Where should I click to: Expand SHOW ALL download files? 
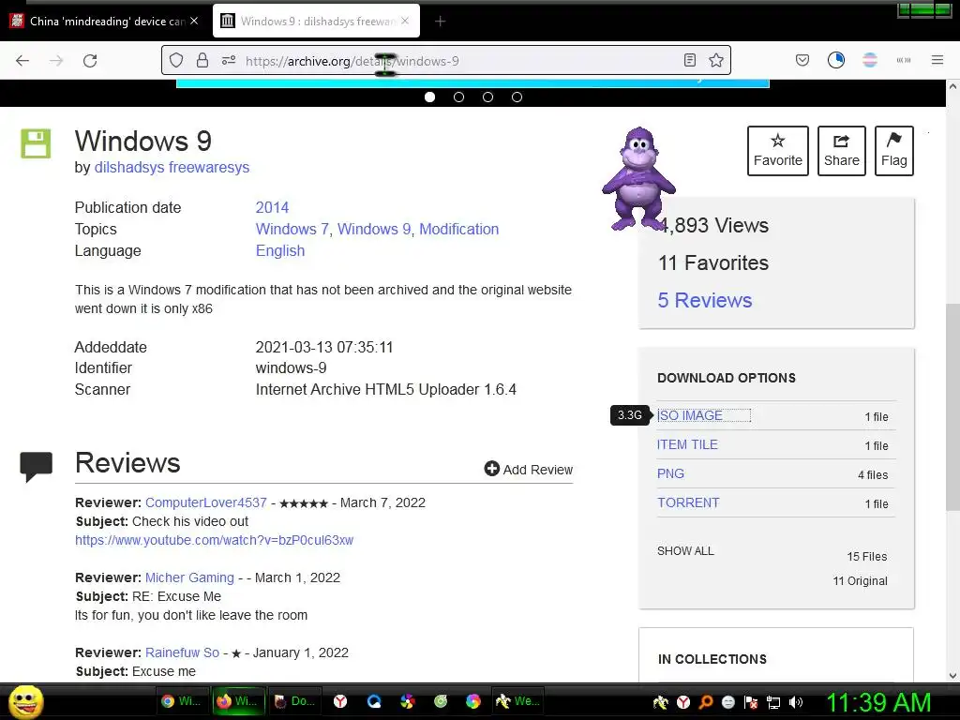coord(685,550)
